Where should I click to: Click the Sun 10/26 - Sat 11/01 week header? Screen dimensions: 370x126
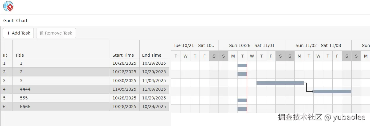(x=252, y=45)
